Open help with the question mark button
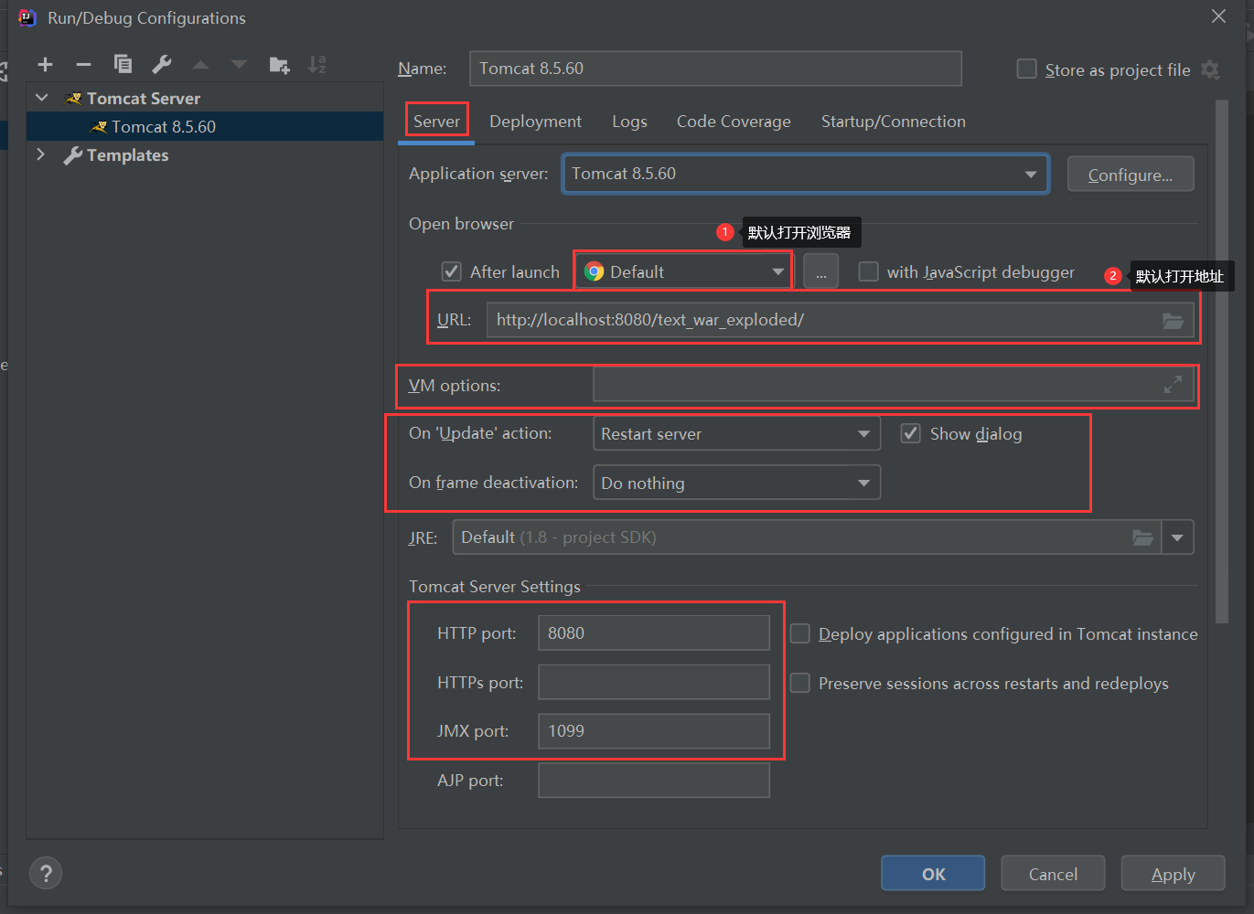Screen dimensions: 1254x914 click(46, 873)
